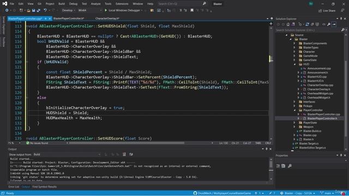The width and height of the screenshot is (349, 196).
Task: Click the Save All toolbar icon
Action: click(x=39, y=10)
